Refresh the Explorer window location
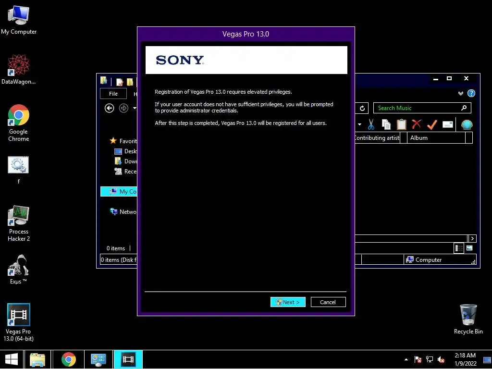This screenshot has height=369, width=492. pos(362,108)
